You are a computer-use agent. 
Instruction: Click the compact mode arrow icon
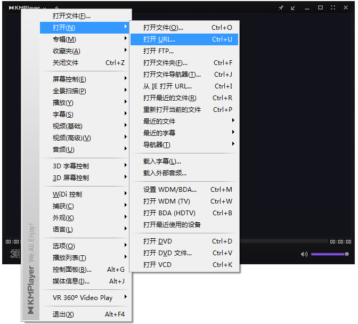[293, 8]
